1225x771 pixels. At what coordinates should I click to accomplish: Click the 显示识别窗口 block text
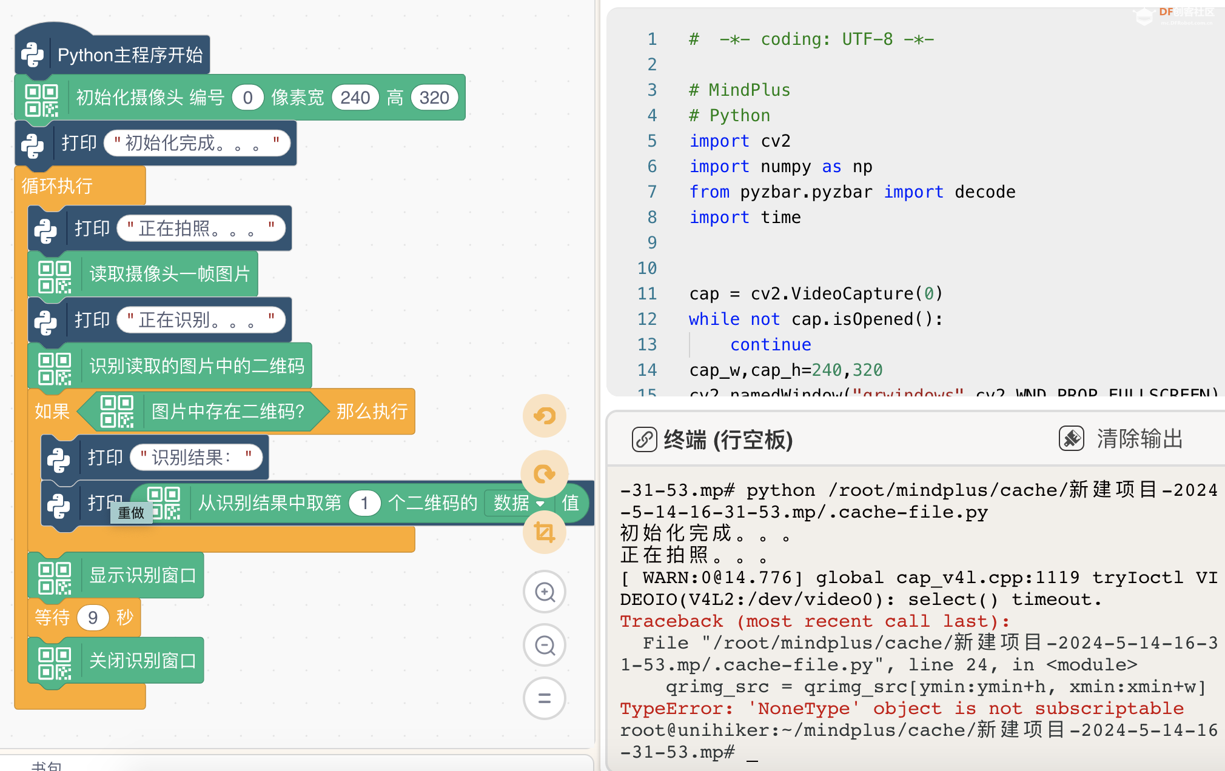[143, 575]
